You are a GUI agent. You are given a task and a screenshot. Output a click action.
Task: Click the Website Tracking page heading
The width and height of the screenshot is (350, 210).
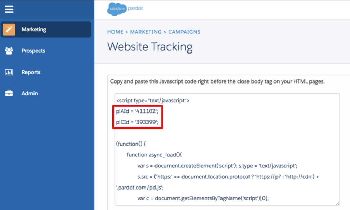150,47
